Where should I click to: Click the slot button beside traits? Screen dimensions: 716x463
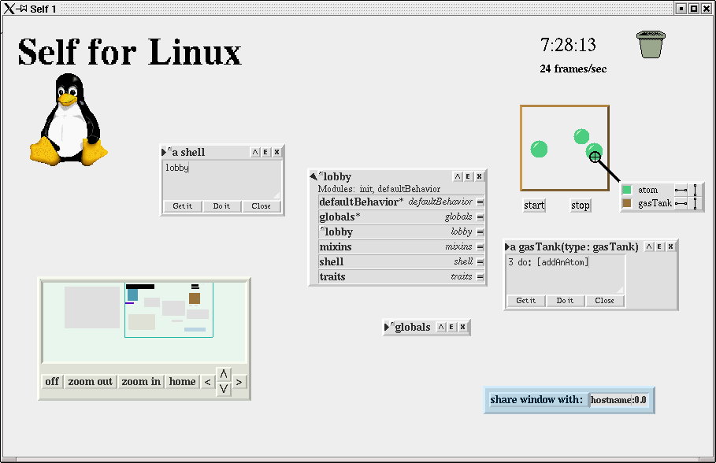480,277
